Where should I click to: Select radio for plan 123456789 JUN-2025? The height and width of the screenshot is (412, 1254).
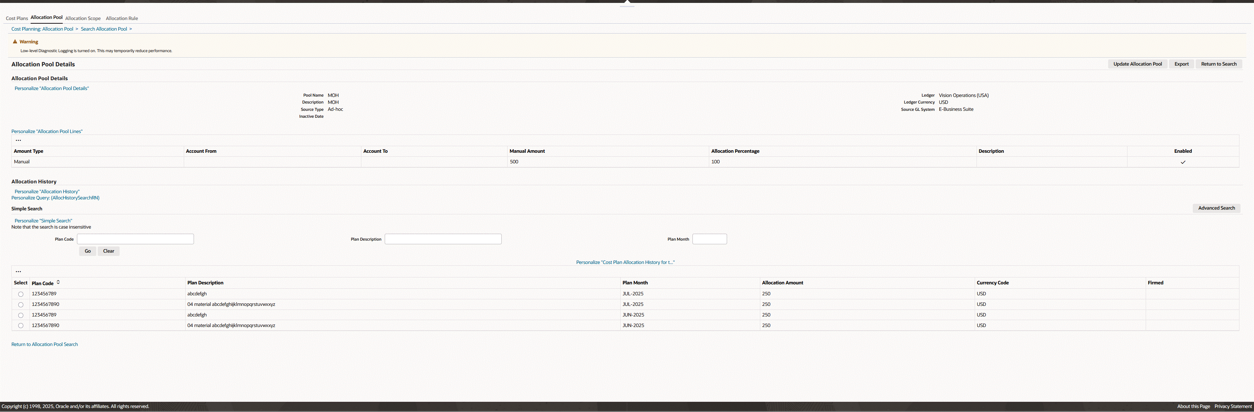point(20,315)
